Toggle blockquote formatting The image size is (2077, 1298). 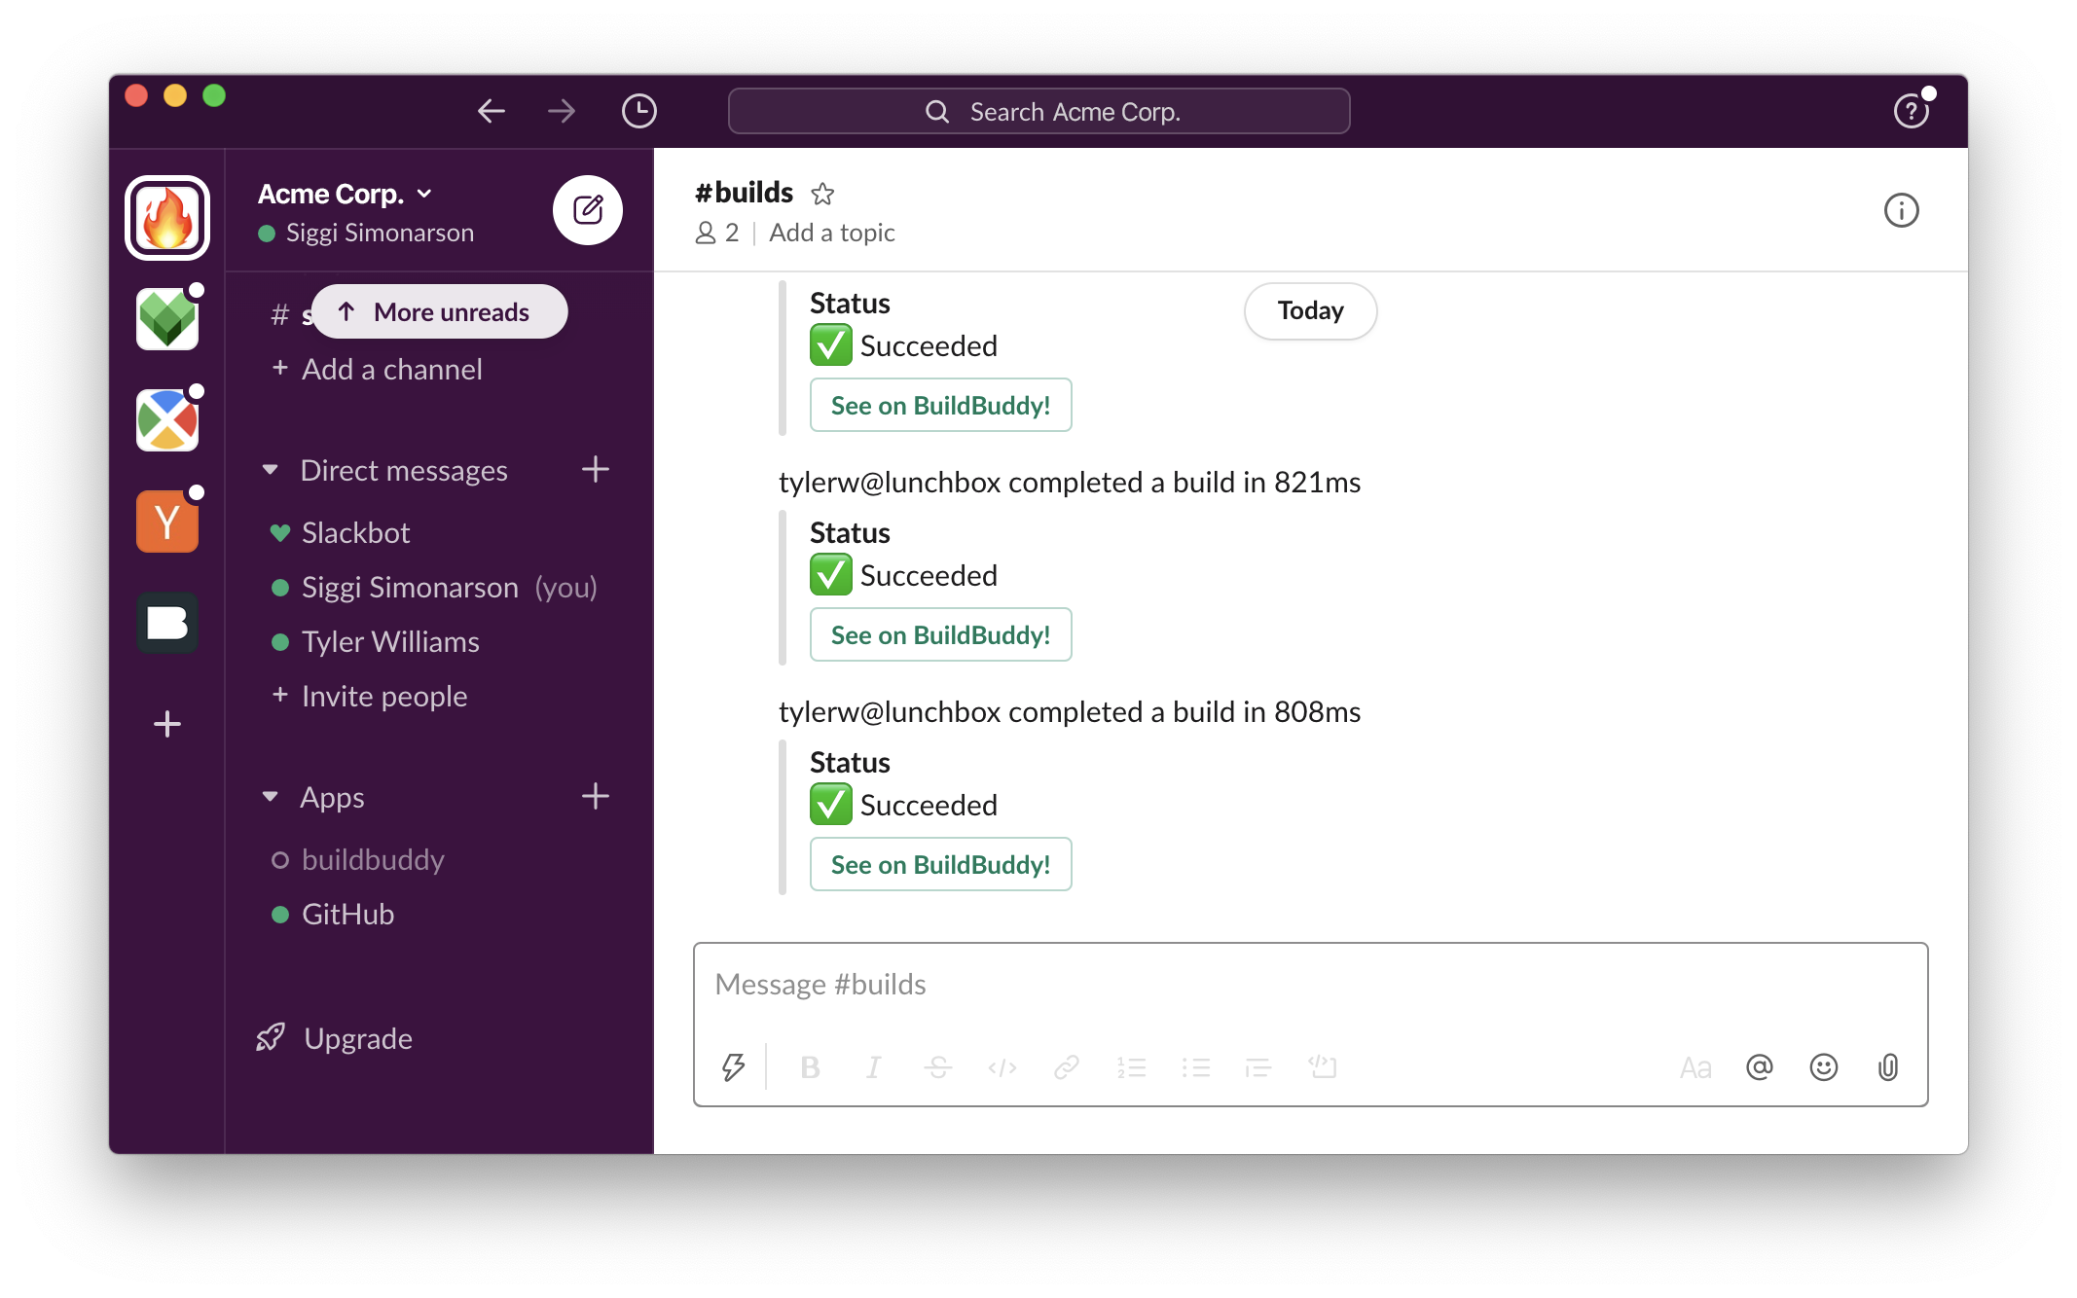(x=1258, y=1067)
